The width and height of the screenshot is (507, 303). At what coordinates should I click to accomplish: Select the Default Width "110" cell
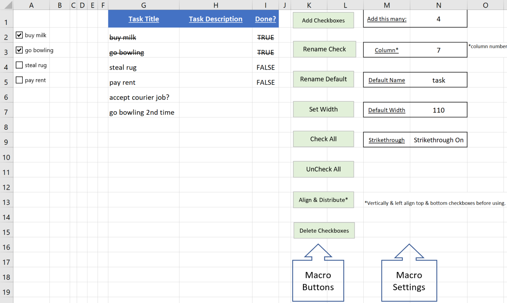[438, 110]
